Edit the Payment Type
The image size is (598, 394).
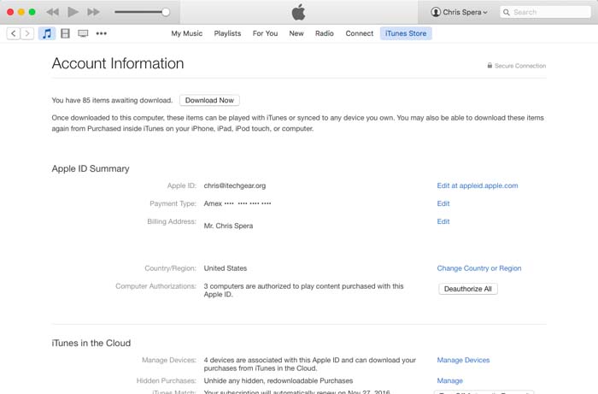pos(443,203)
